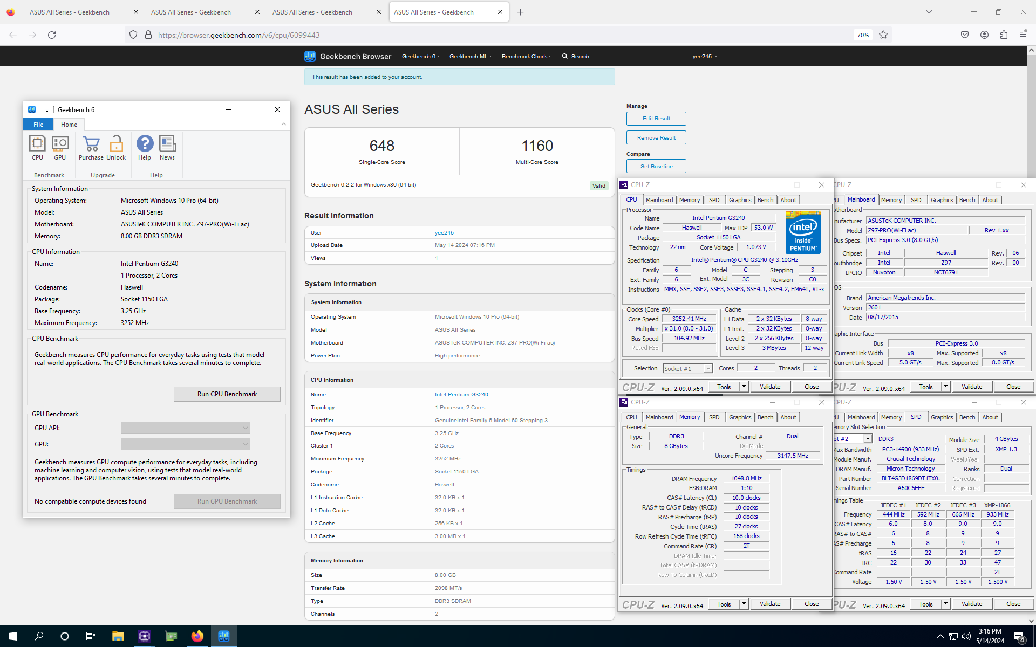Click the Edit Result button

pos(656,119)
